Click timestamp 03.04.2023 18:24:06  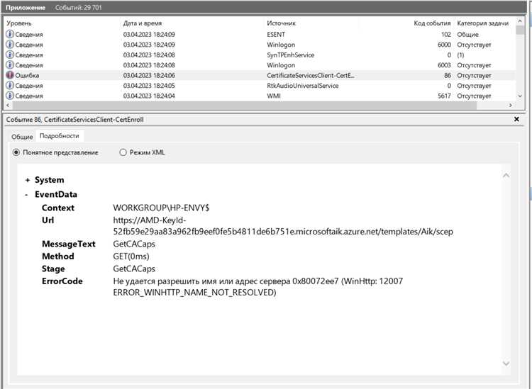click(x=149, y=75)
